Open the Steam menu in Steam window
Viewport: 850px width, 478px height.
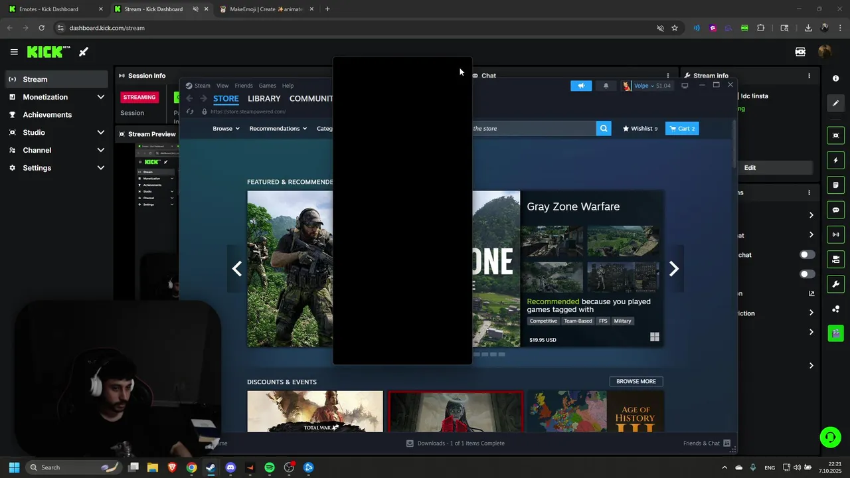point(198,86)
